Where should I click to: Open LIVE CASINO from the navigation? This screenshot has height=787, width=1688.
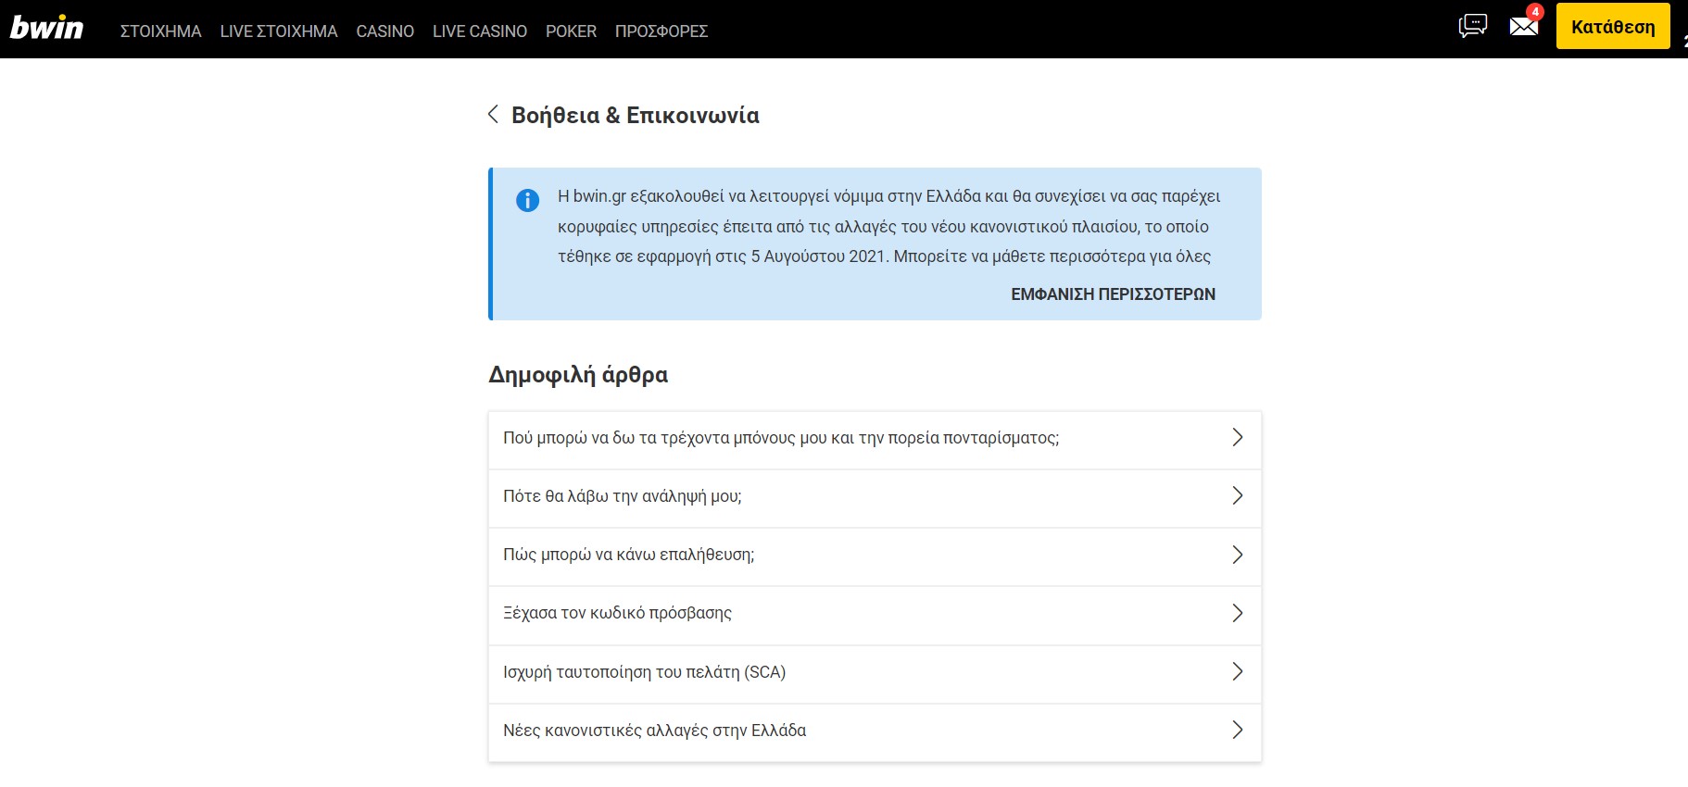tap(480, 31)
